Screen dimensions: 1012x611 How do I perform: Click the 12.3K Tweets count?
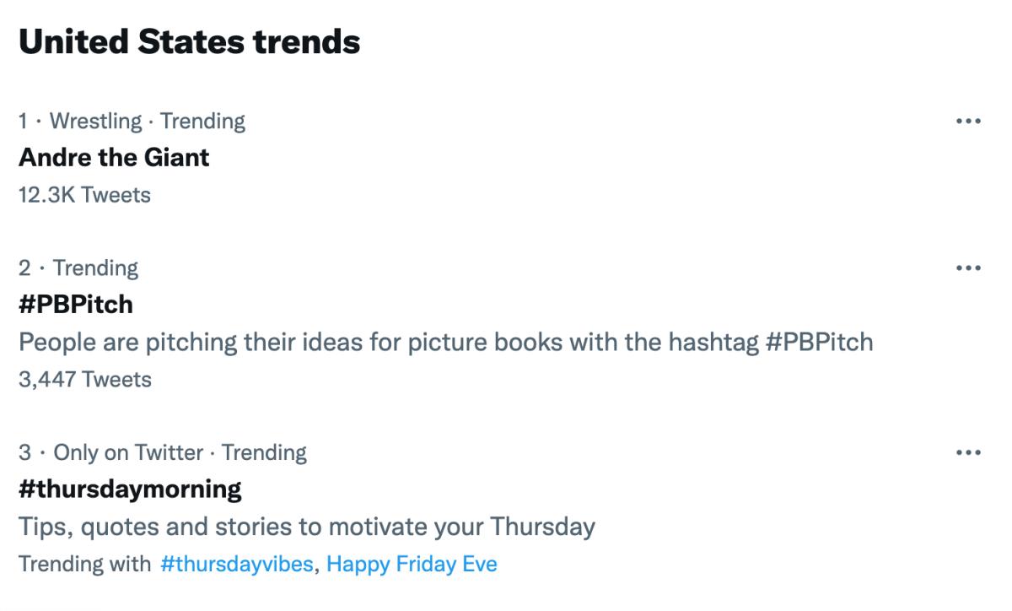tap(84, 195)
